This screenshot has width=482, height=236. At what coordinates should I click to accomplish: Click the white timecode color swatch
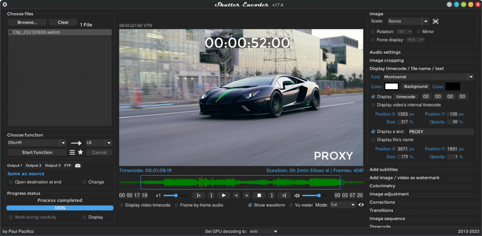pos(391,86)
